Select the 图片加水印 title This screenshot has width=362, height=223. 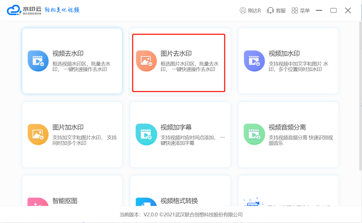coord(68,127)
